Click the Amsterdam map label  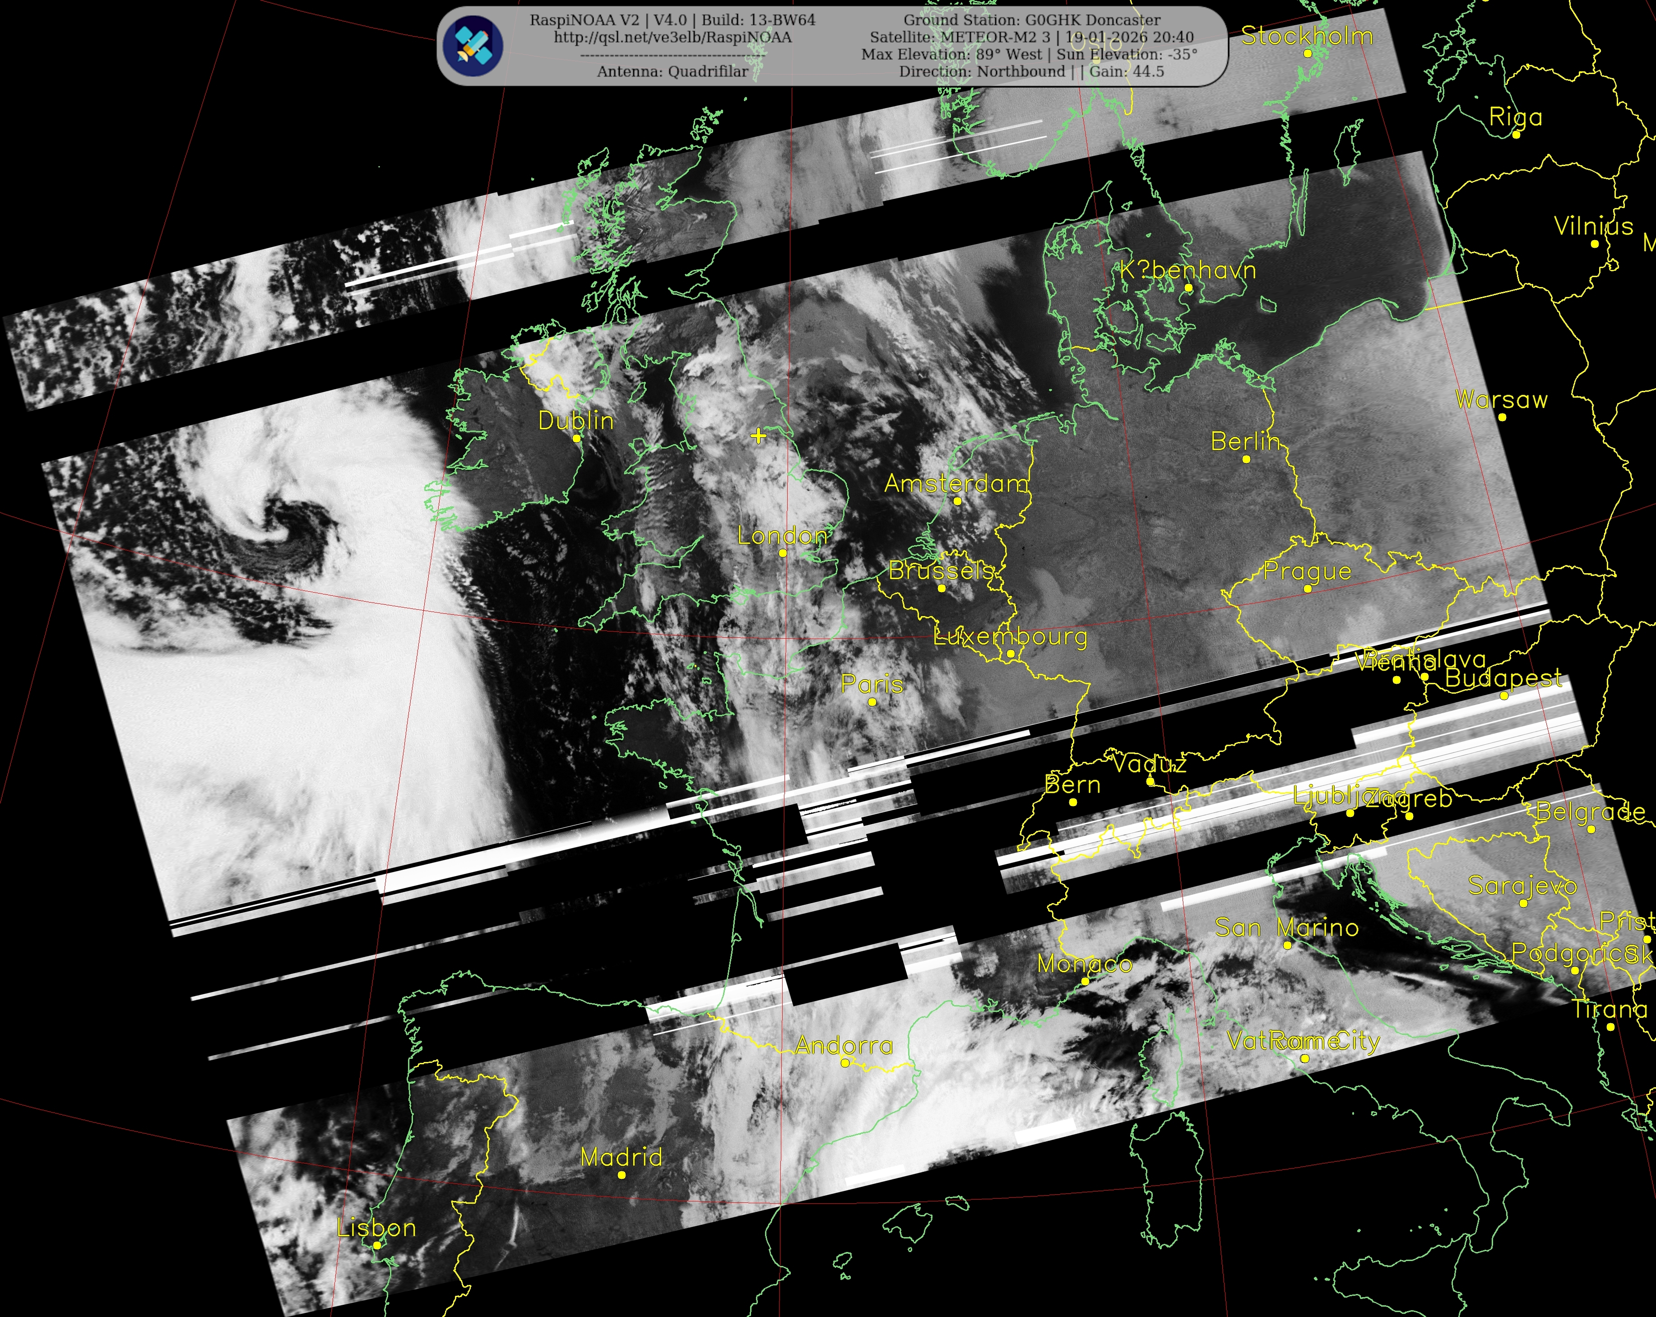[956, 484]
